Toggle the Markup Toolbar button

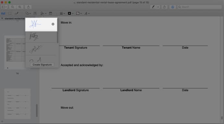point(173,7)
